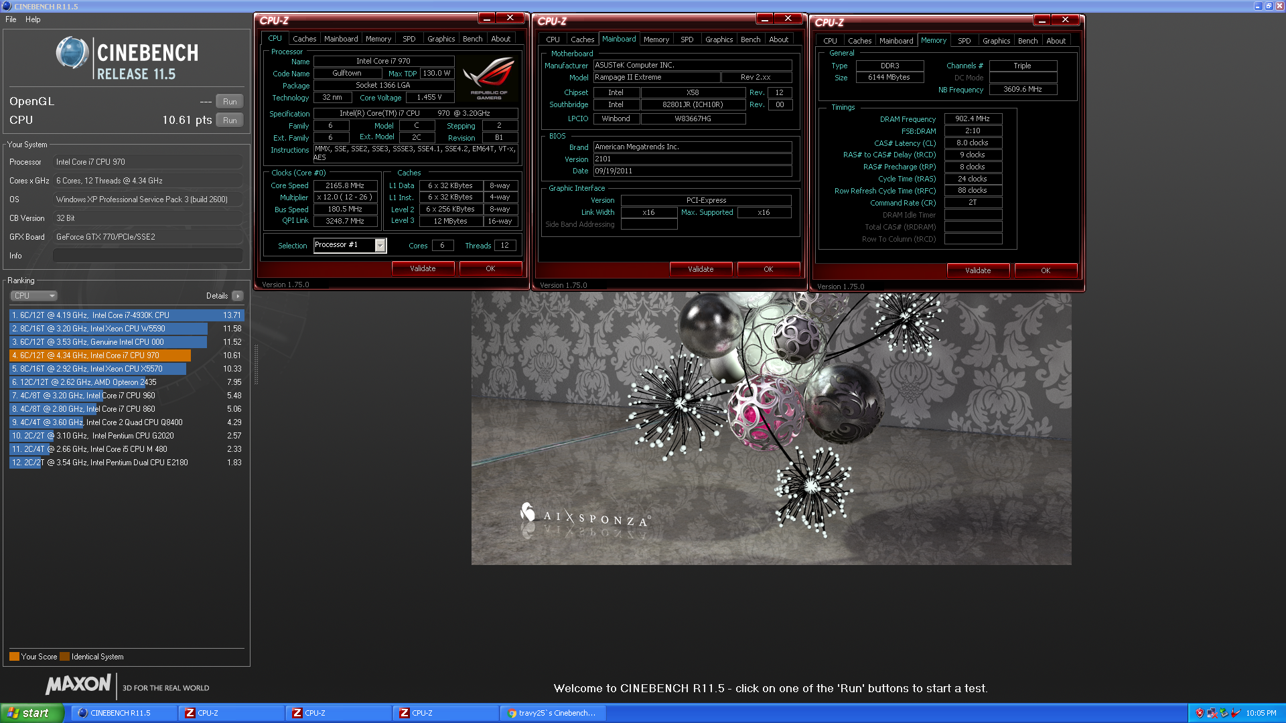Click Validate in CPU-Z Mainboard window
1286x723 pixels.
pos(701,269)
